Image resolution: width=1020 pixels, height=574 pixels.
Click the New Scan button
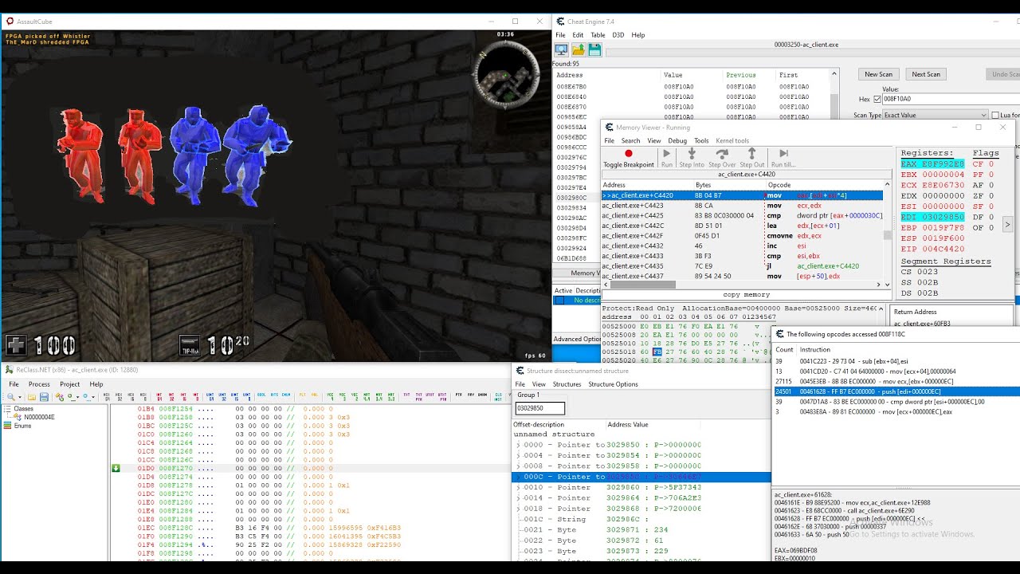[x=879, y=74]
